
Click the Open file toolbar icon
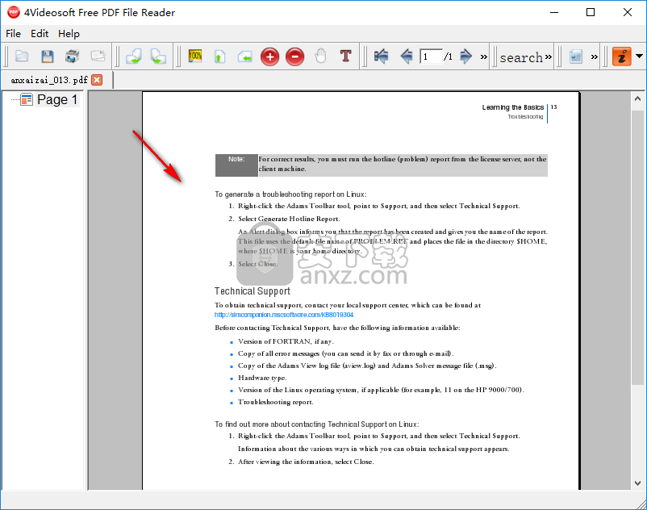coord(22,56)
